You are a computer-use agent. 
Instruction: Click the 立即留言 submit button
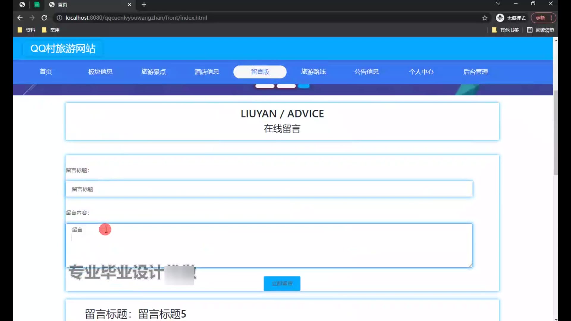click(x=282, y=284)
